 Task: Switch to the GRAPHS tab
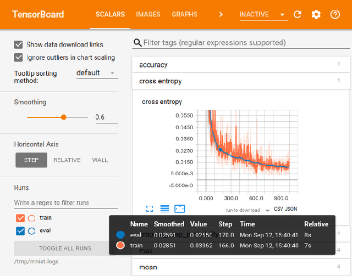pos(185,14)
